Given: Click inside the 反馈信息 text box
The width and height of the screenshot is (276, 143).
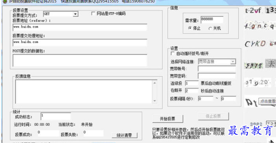Looking at the screenshot, I should [84, 92].
